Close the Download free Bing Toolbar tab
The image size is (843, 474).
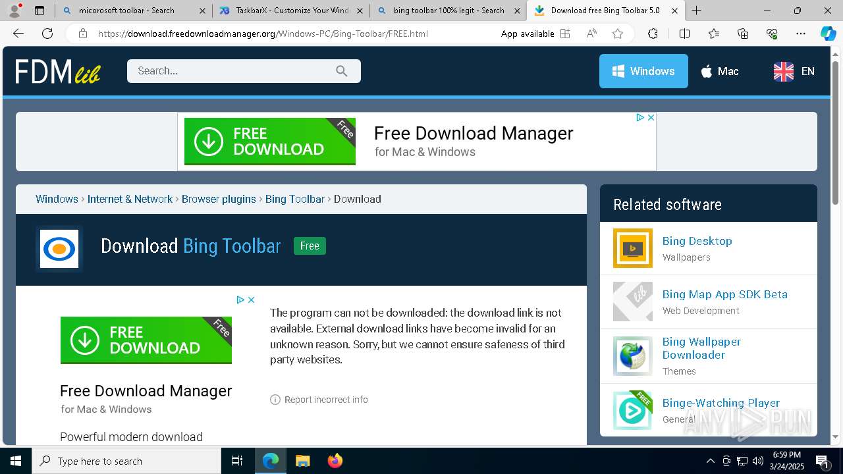(x=674, y=11)
